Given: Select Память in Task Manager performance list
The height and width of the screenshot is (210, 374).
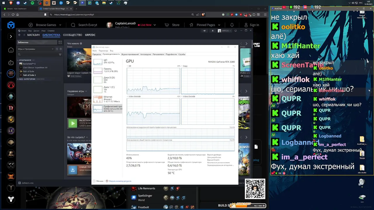Looking at the screenshot, I should pyautogui.click(x=107, y=70).
